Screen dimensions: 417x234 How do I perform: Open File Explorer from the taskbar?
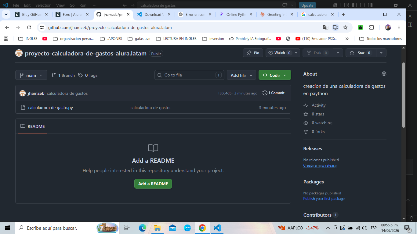coord(158,228)
